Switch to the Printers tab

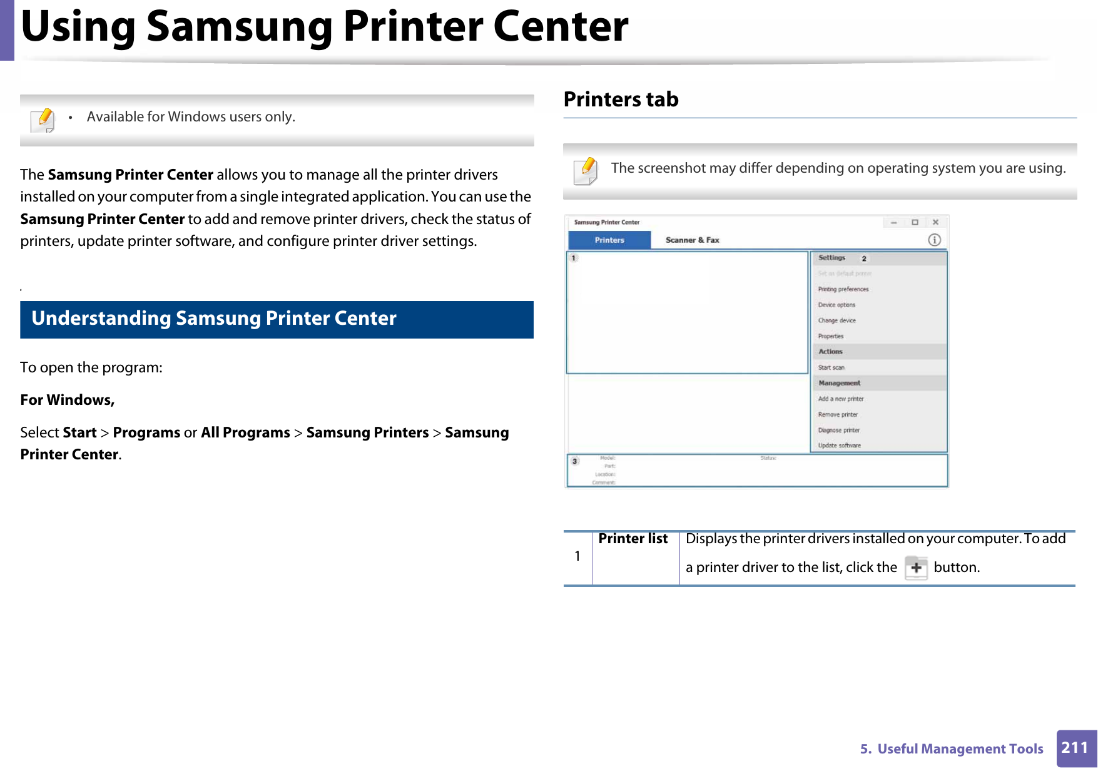point(609,240)
